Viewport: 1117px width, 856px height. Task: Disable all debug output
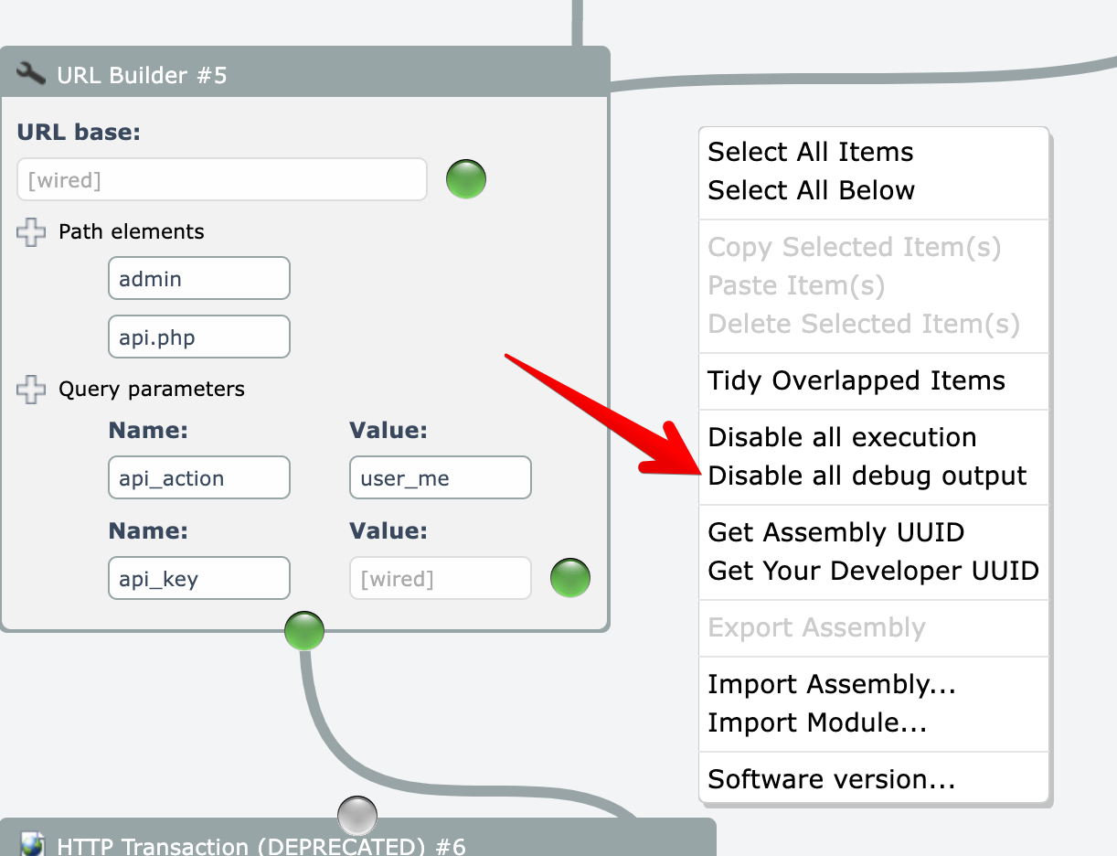click(867, 476)
